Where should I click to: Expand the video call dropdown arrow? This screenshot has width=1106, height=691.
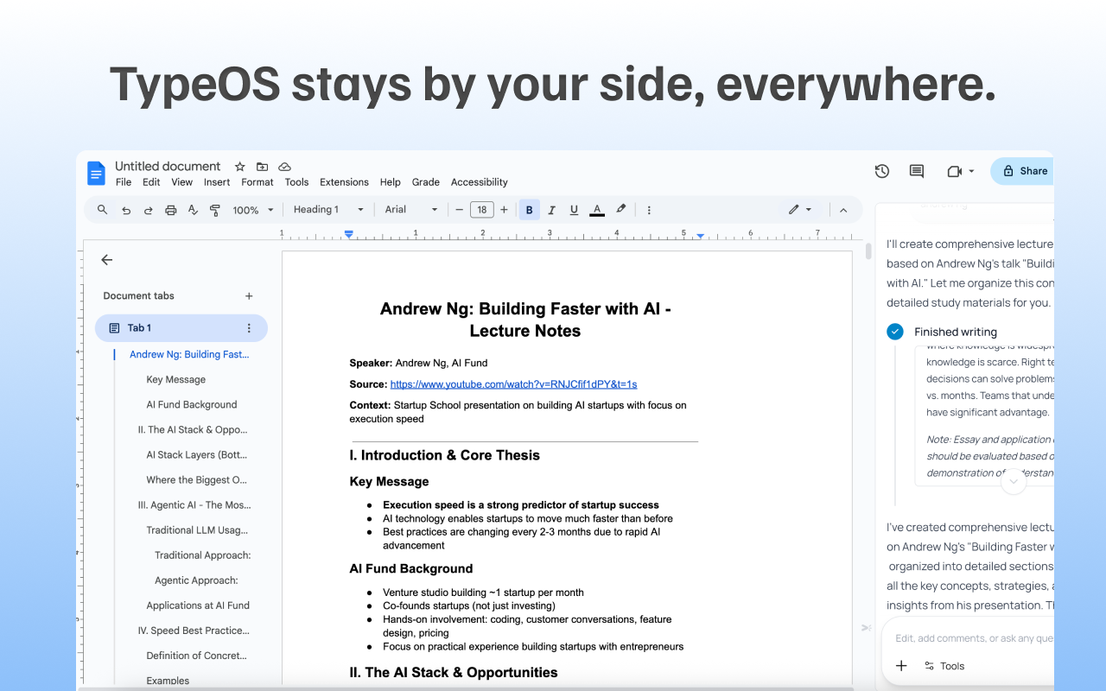(971, 171)
